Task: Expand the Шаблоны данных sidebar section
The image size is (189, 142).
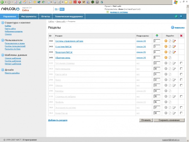Action: (3, 55)
